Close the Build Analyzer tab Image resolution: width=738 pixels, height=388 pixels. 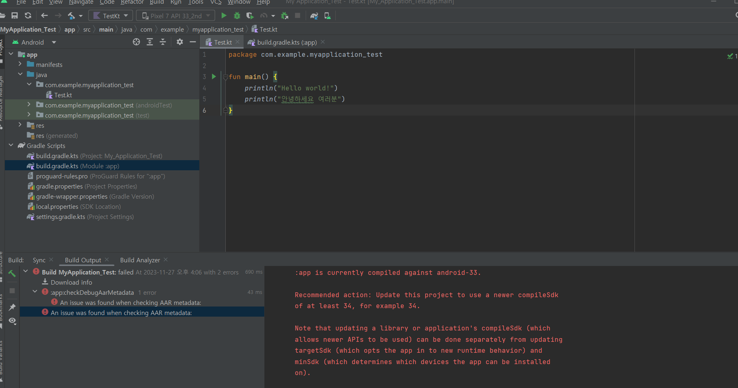166,259
